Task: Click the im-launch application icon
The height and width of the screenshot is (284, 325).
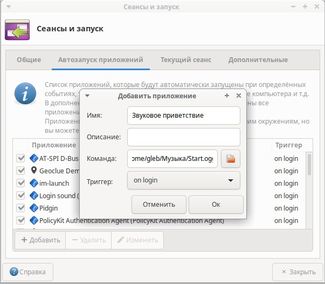Action: coord(34,183)
